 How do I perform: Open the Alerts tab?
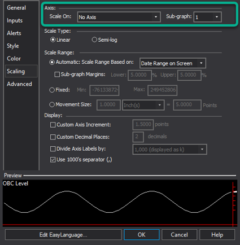14,33
